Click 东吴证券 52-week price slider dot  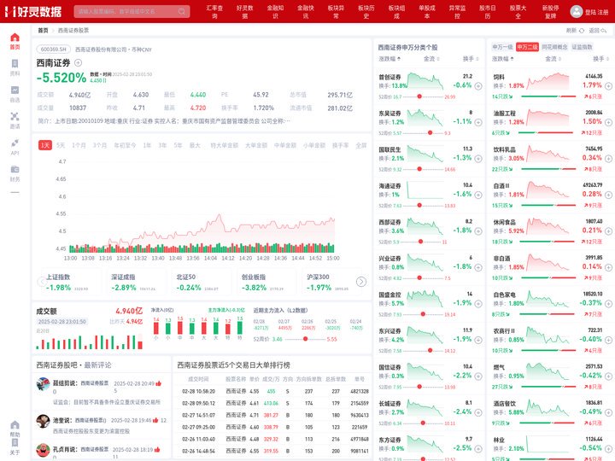pyautogui.click(x=430, y=133)
